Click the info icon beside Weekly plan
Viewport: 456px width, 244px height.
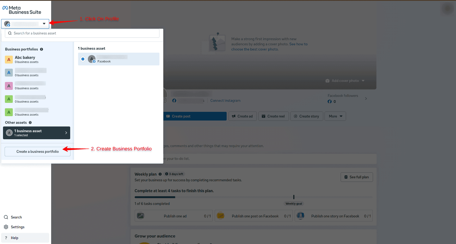click(x=160, y=174)
